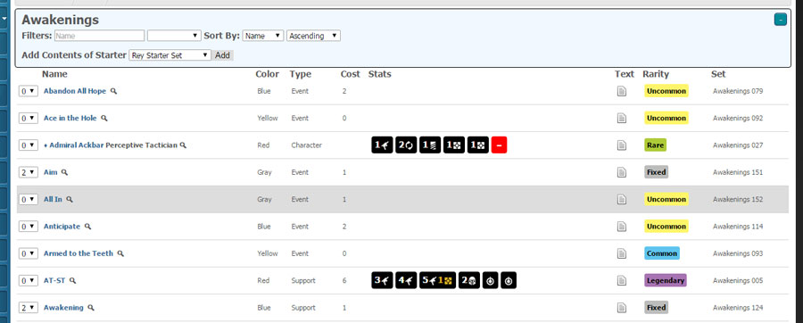Open quantity dropdown for Anticipate

(x=29, y=227)
